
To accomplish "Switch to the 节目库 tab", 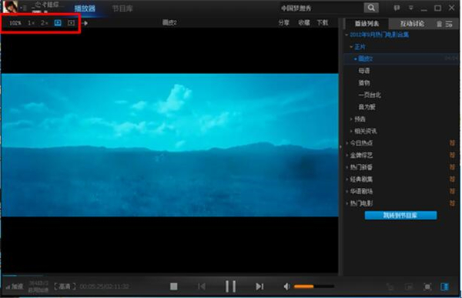I will pos(122,8).
